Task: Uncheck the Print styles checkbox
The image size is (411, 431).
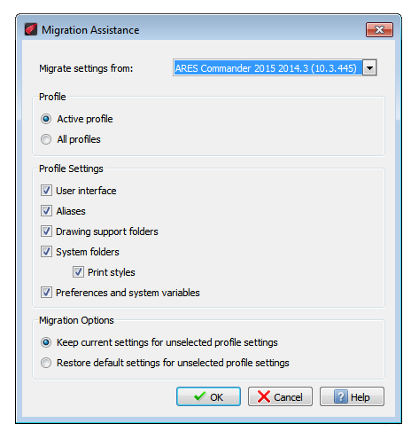Action: coord(78,272)
